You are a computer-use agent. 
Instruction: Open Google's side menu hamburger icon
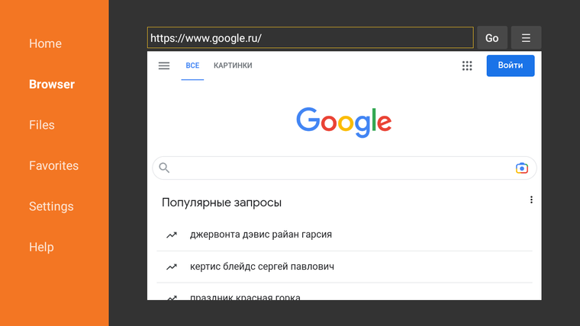(x=164, y=66)
